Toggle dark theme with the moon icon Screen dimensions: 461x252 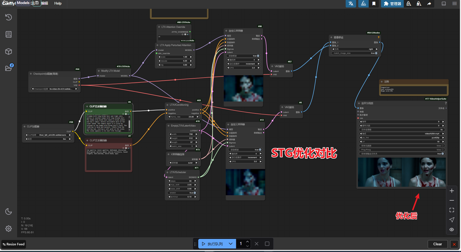[9, 212]
